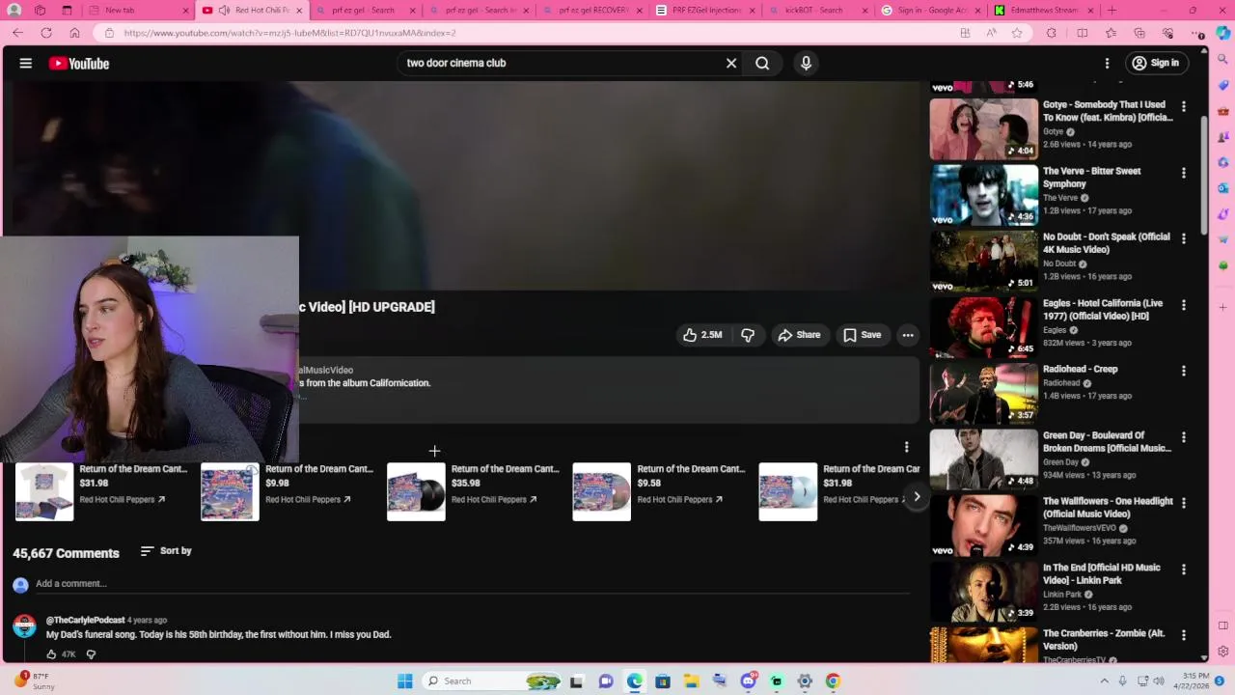Play Radiohead - Creep

pos(984,393)
